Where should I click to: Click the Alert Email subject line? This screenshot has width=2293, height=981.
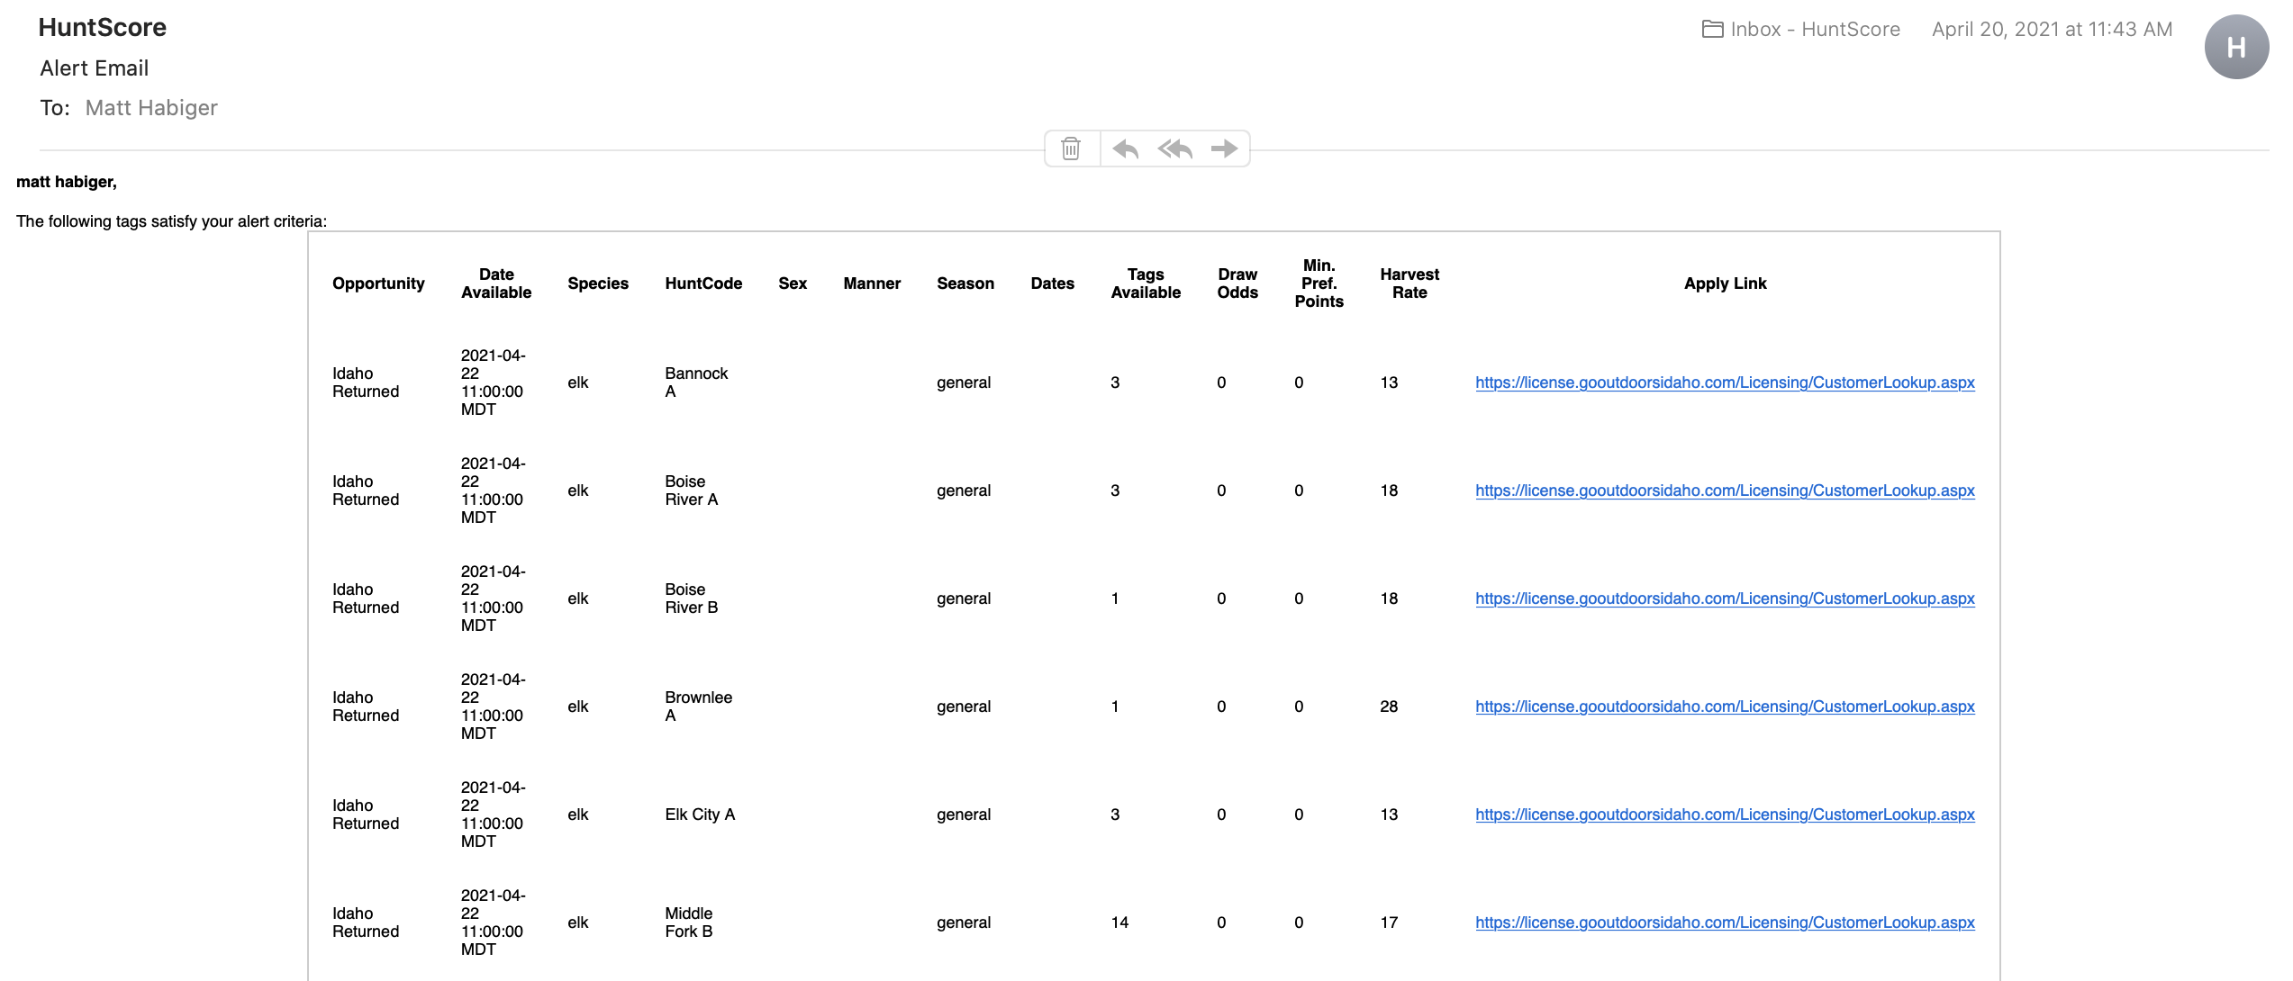click(95, 68)
